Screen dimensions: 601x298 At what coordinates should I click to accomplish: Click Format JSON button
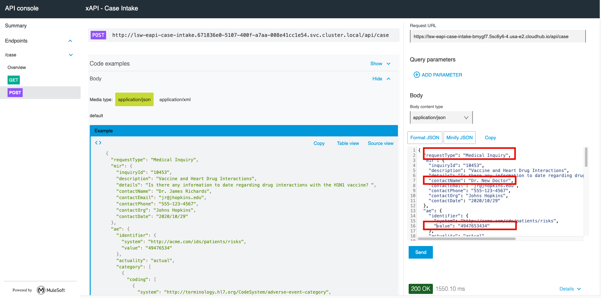[x=425, y=138]
